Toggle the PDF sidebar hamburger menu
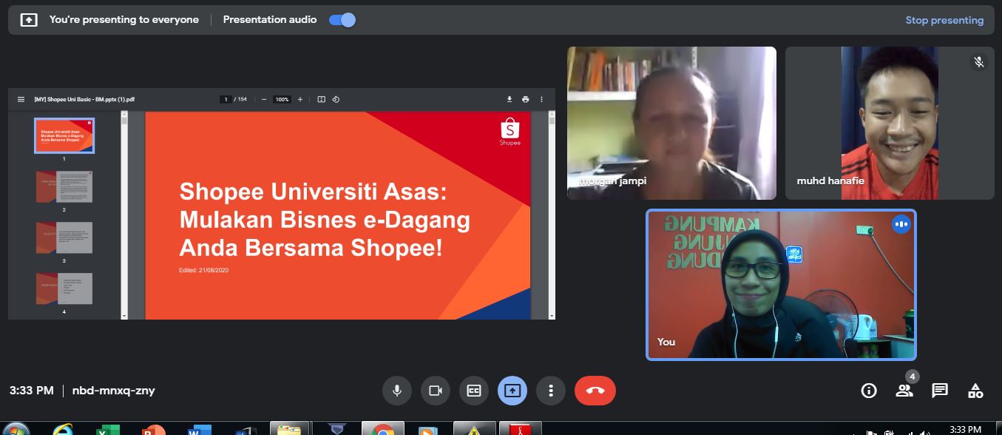This screenshot has height=435, width=1002. pyautogui.click(x=21, y=99)
